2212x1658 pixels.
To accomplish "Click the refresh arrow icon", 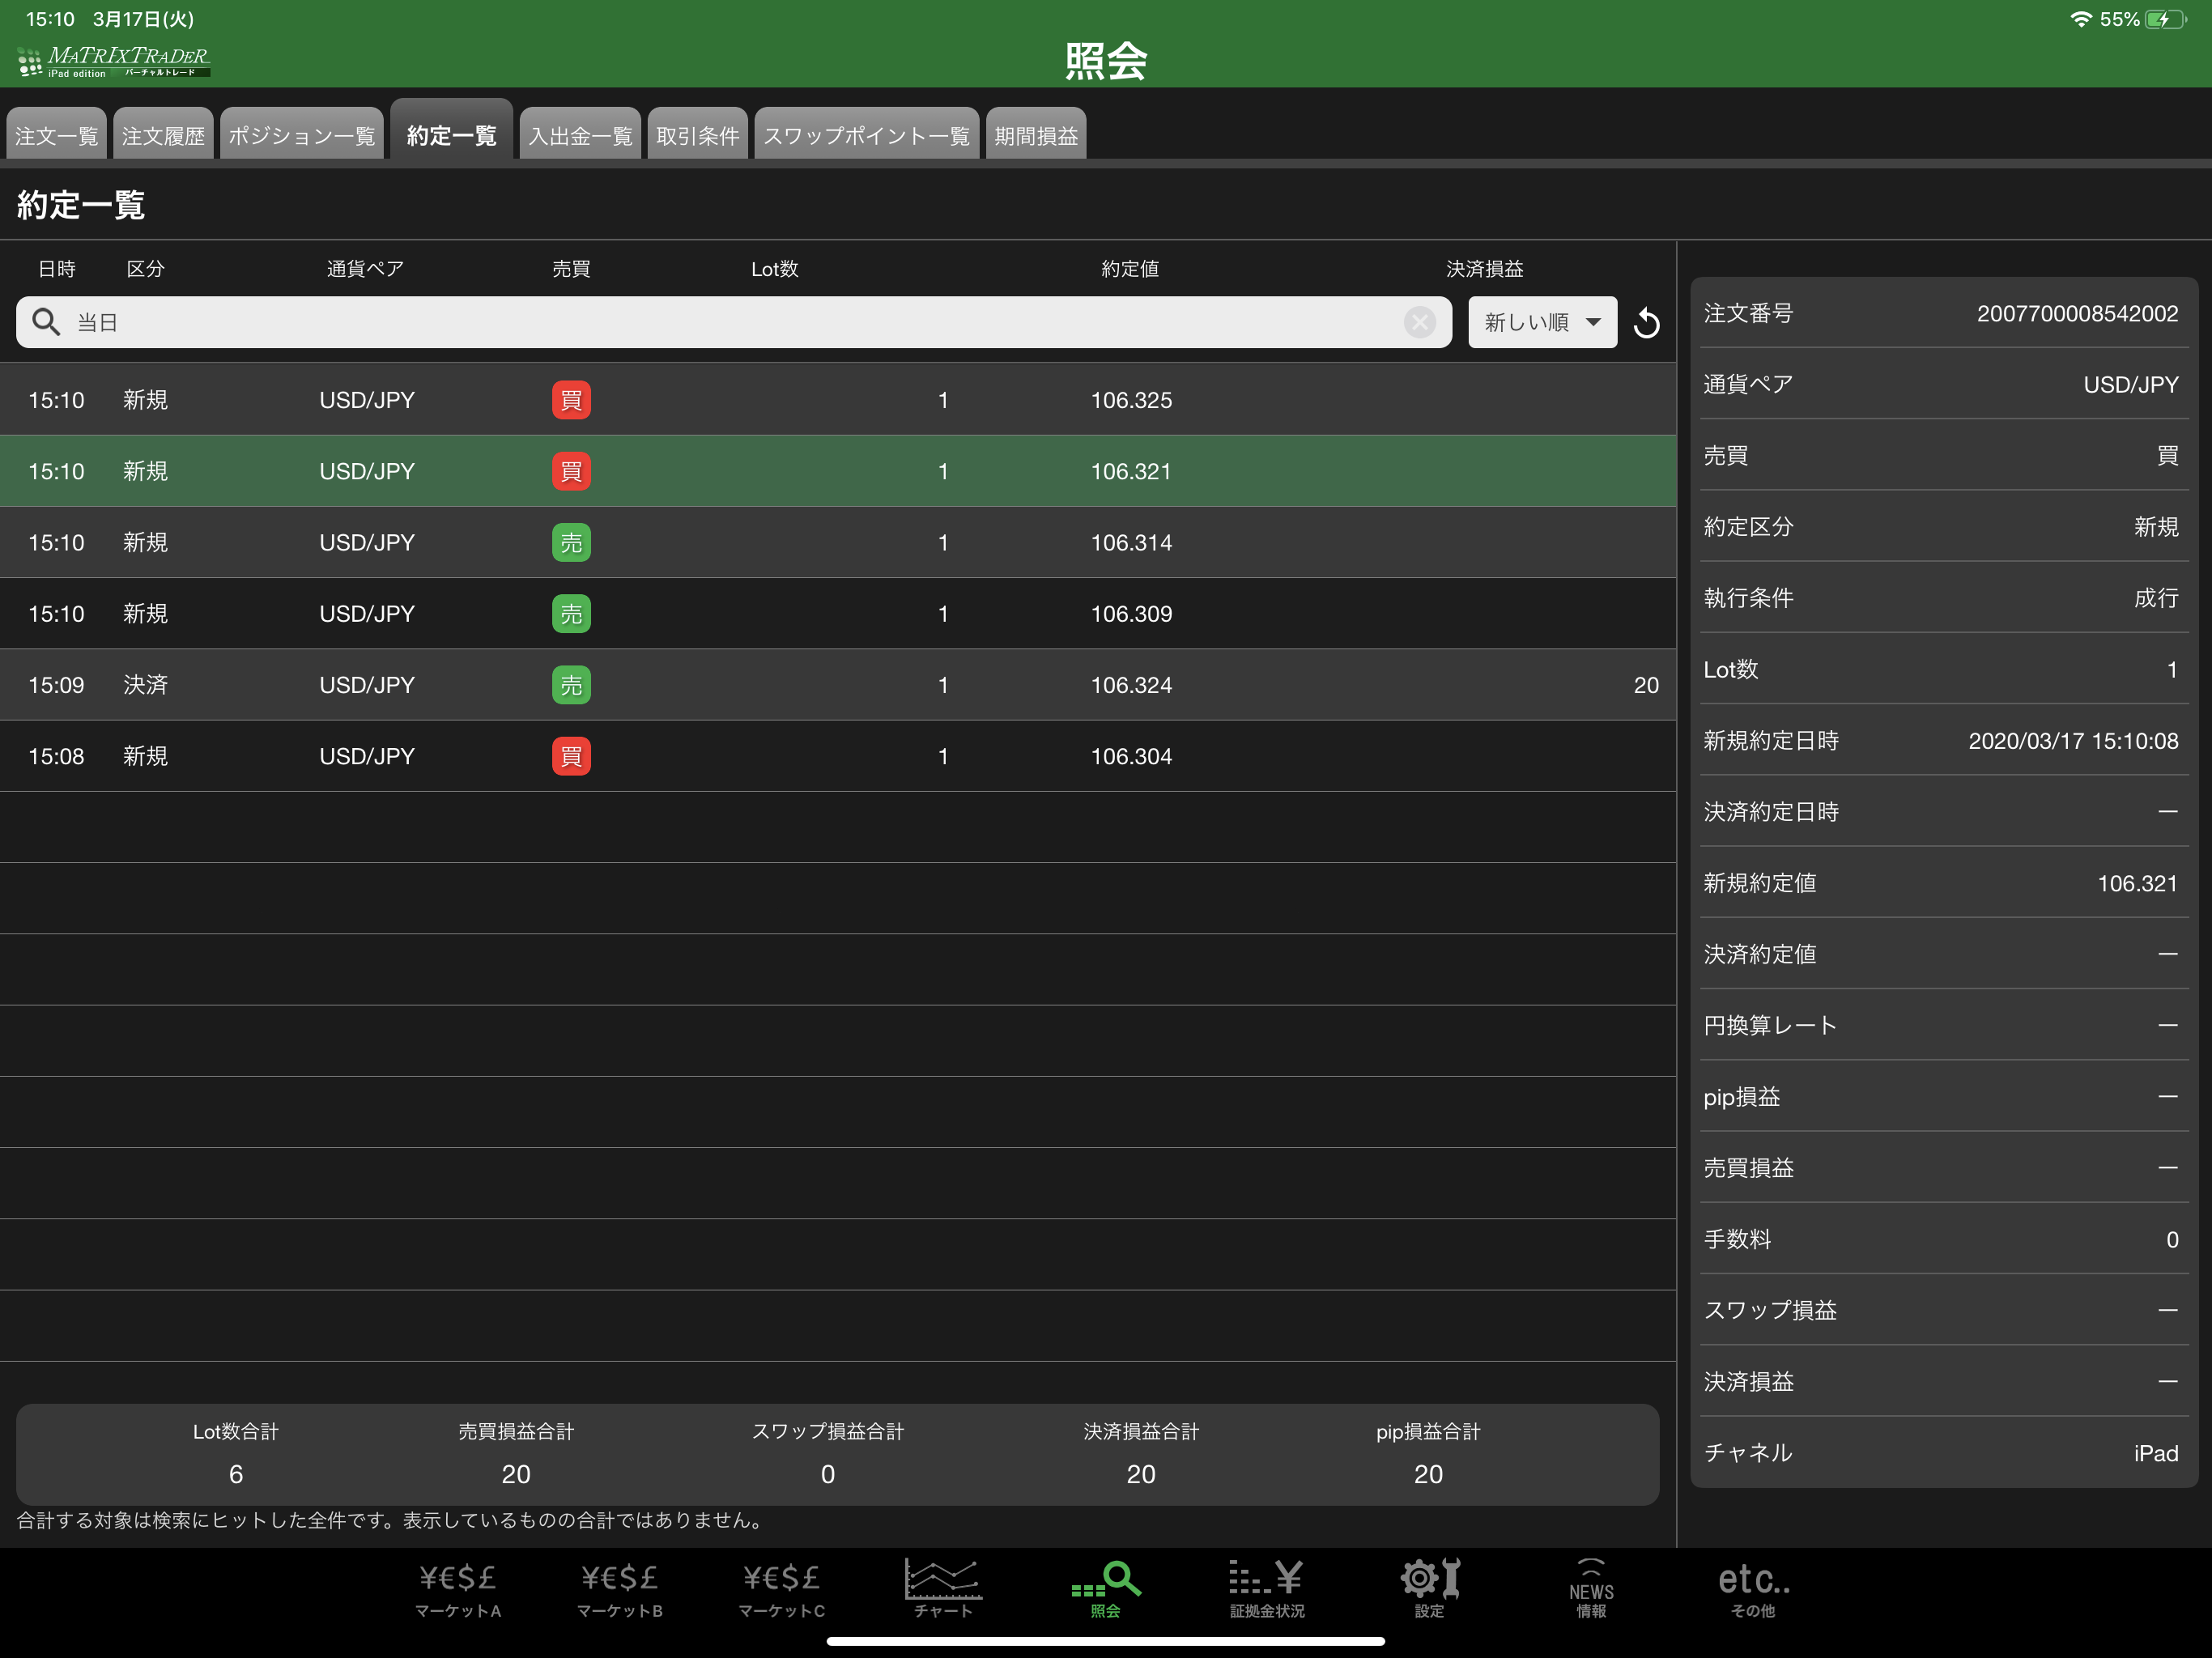I will coord(1646,323).
